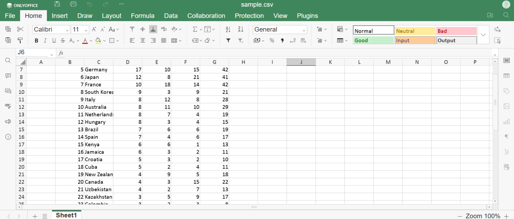Click the yellow fill color swatch

coord(98,41)
